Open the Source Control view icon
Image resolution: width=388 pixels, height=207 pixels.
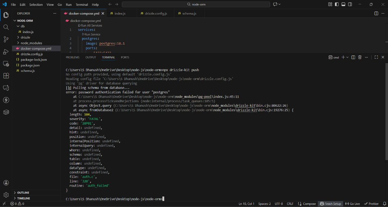[x=6, y=39]
